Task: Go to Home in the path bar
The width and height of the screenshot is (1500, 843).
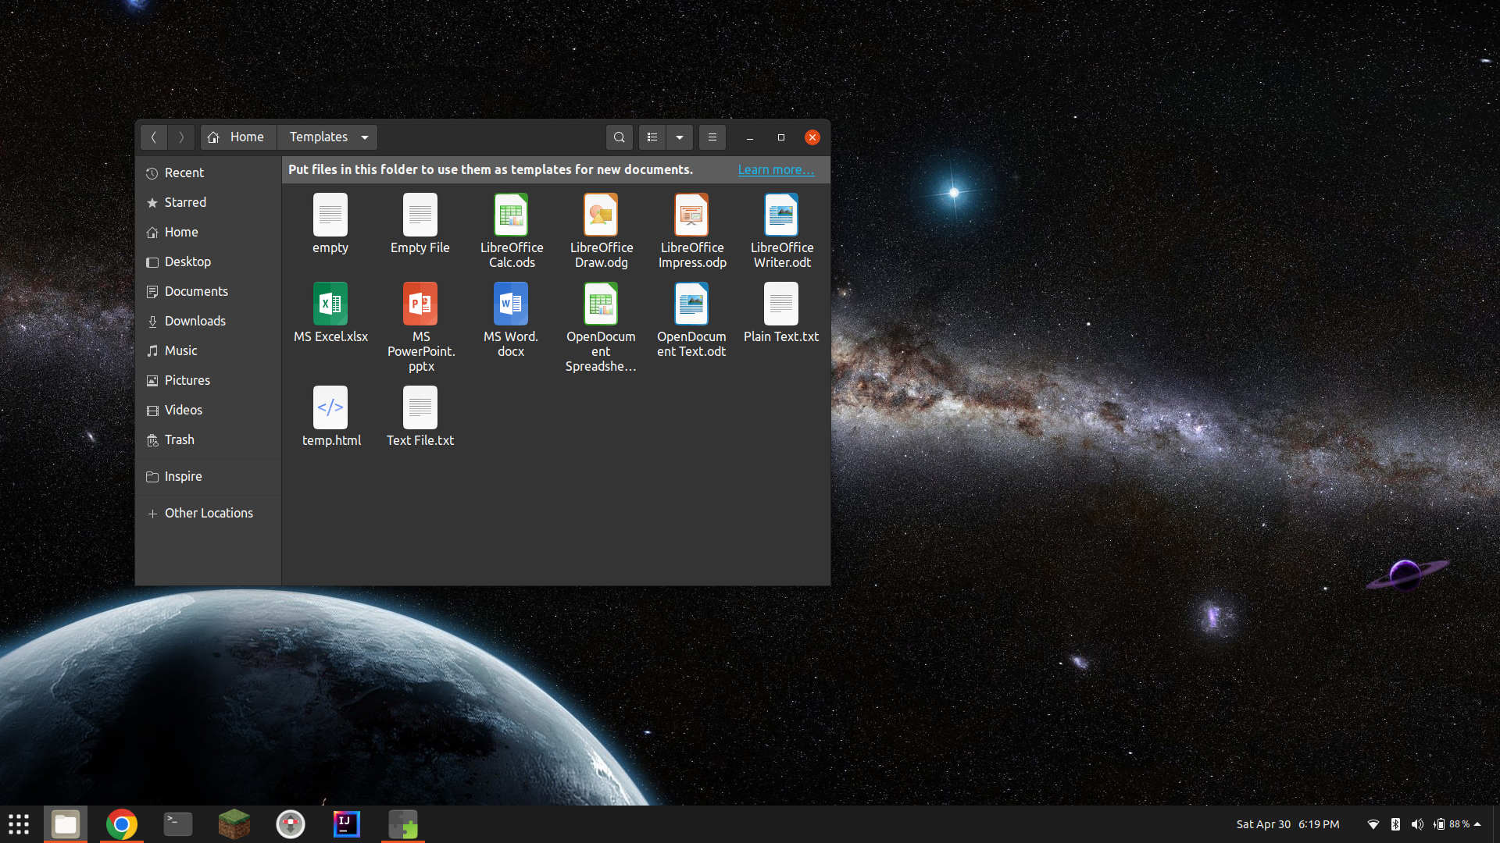Action: tap(237, 137)
